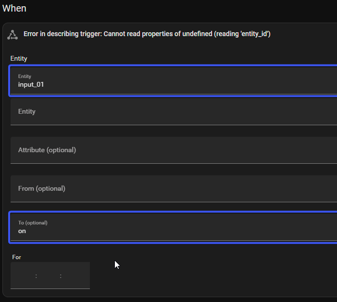Viewport: 337px width, 302px height.
Task: Select the minutes box in the For duration
Action: [x=49, y=276]
